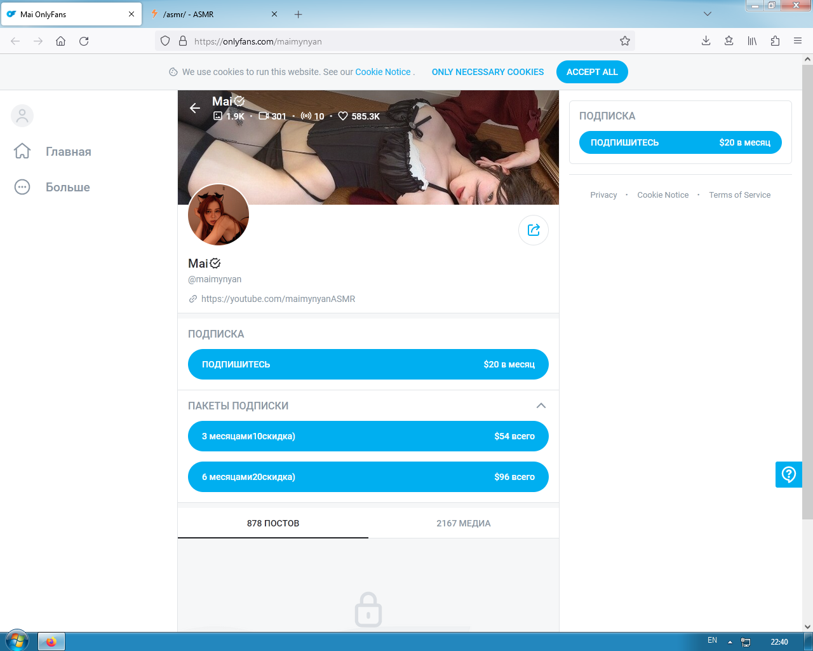
Task: Click the 301 videos count
Action: [x=272, y=116]
